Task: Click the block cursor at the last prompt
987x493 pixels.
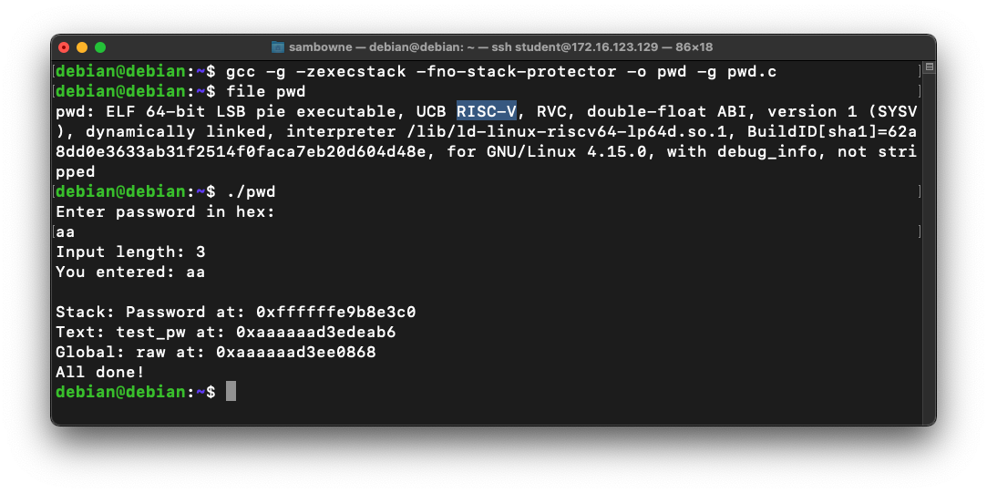Action: pos(231,392)
